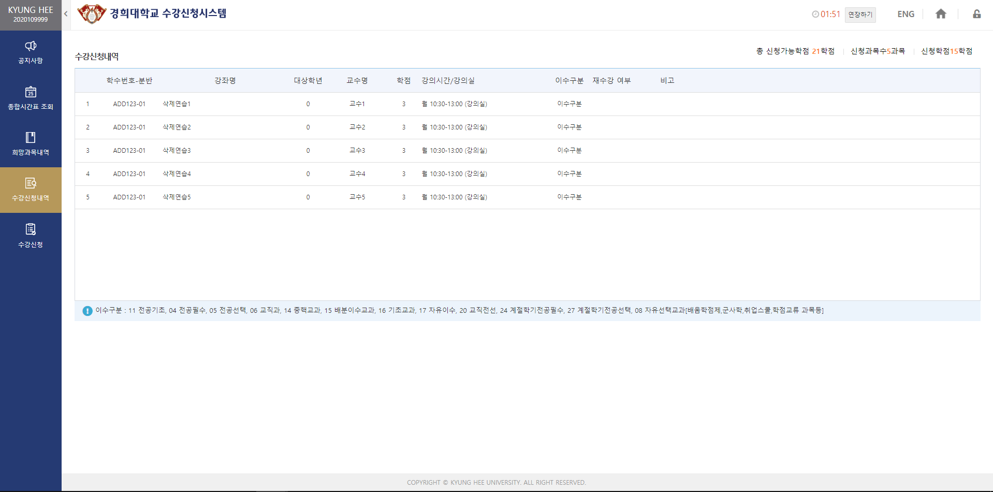Select the course 삭제연습4
Viewport: 993px width, 492px height.
click(177, 174)
